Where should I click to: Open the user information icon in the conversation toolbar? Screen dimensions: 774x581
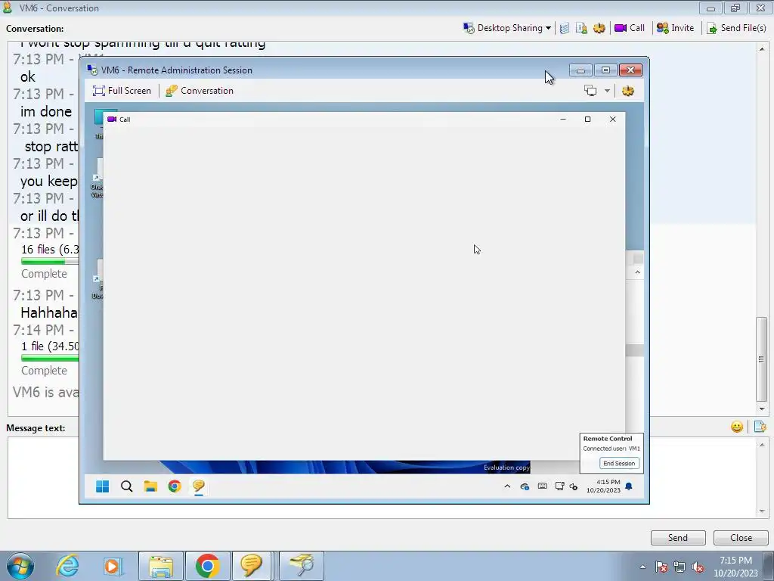tap(581, 28)
